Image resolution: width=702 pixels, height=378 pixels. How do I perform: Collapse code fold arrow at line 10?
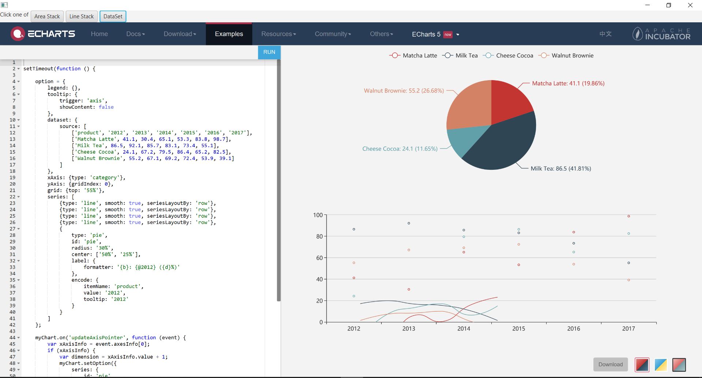(x=19, y=120)
